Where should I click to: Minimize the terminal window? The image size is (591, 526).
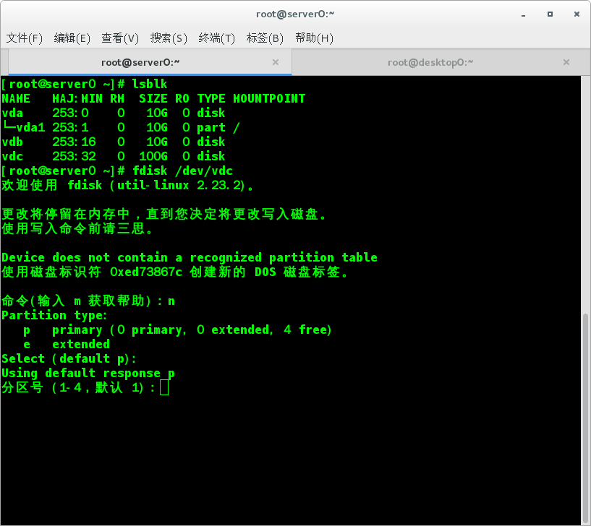pos(524,14)
